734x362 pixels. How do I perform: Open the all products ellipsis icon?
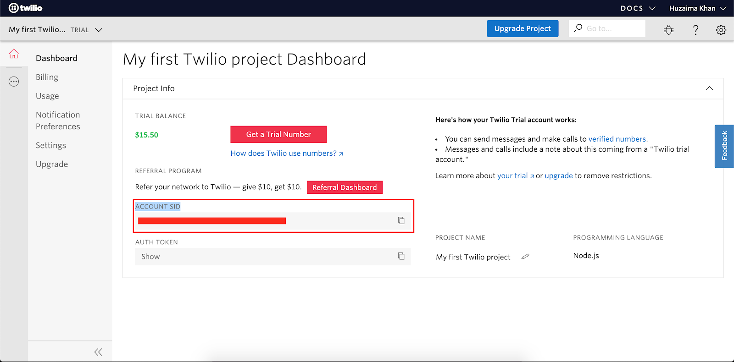(x=14, y=82)
